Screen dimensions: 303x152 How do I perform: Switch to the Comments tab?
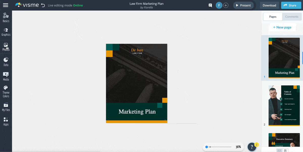[x=292, y=17]
